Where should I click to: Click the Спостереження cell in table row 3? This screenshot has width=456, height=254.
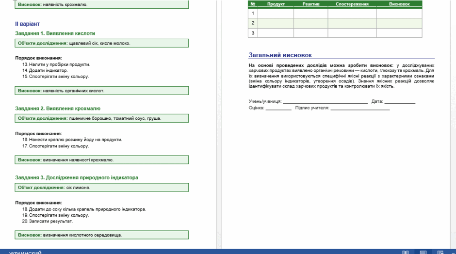click(x=352, y=33)
